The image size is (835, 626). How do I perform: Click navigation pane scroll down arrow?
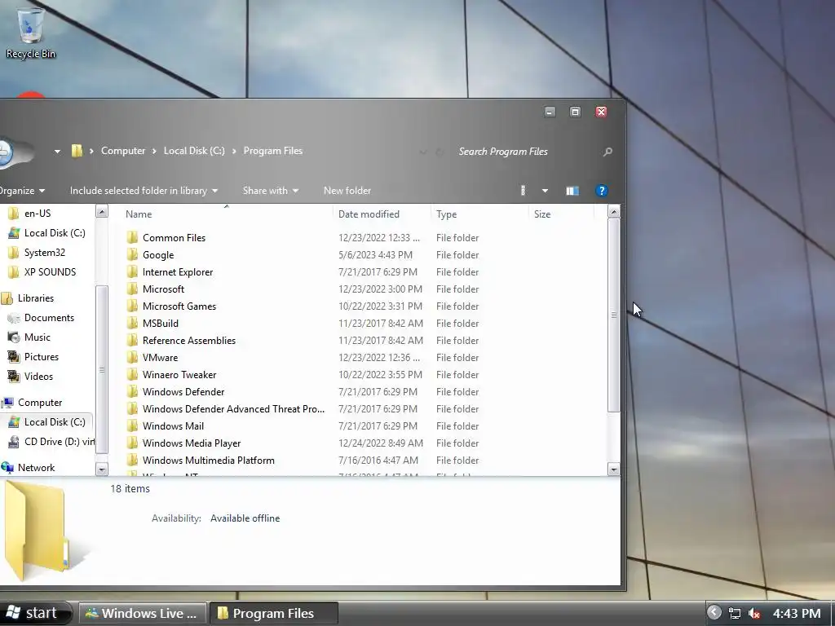pyautogui.click(x=102, y=469)
